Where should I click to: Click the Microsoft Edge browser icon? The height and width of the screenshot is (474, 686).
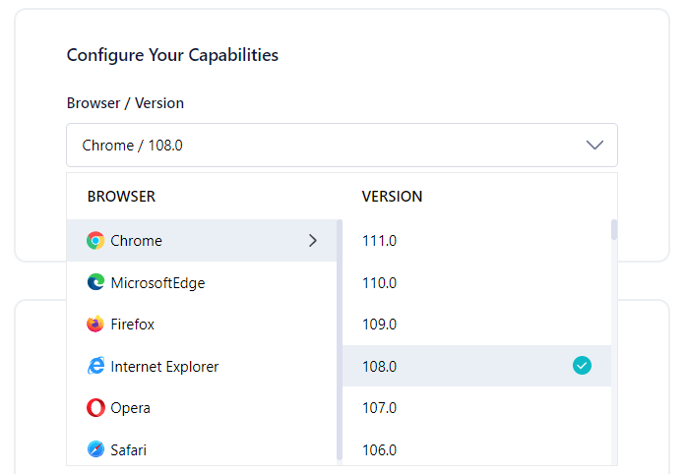coord(95,282)
